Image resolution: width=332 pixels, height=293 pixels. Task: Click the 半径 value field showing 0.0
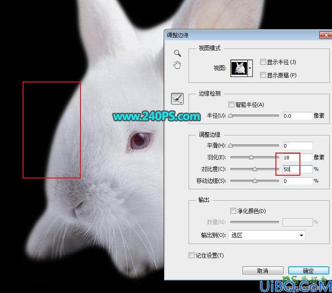coord(298,116)
